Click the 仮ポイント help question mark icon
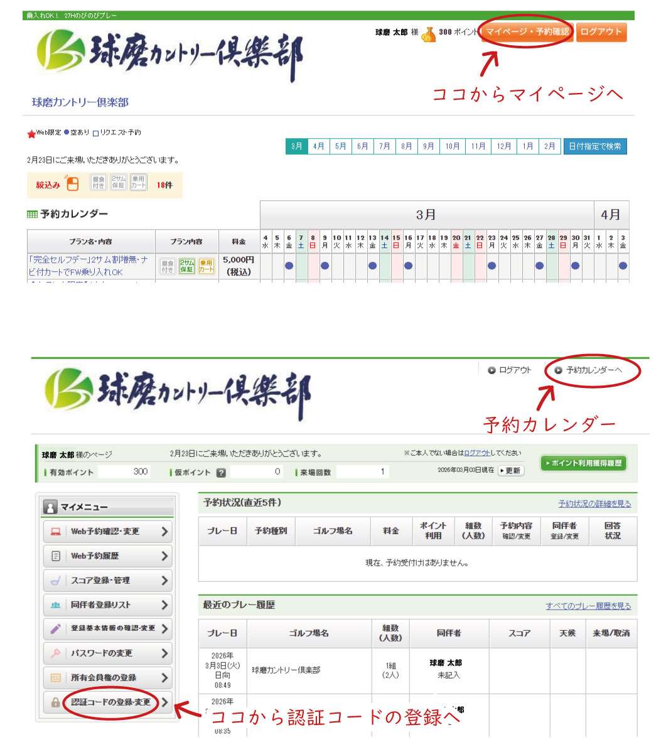671x742 pixels. point(221,473)
